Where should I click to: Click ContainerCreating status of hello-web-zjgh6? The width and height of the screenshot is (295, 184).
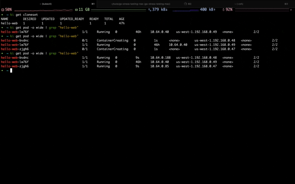tap(113, 49)
